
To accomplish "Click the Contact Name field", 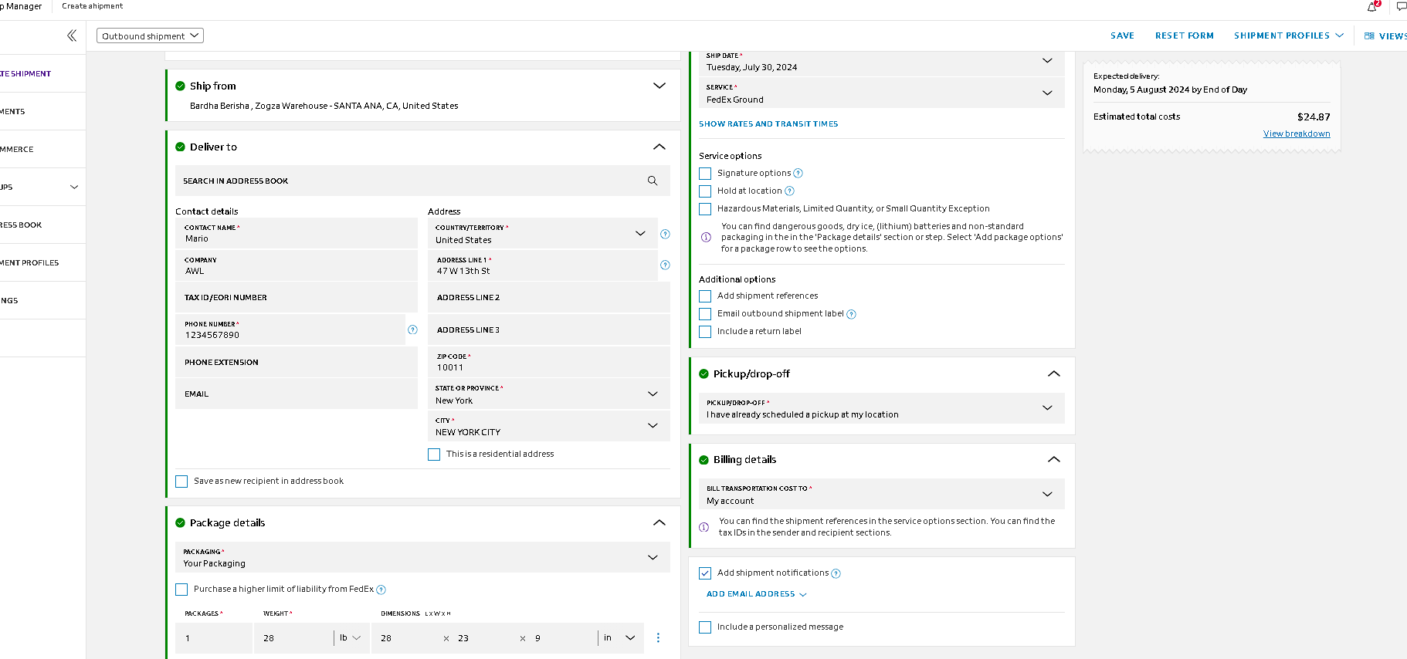I will [297, 233].
